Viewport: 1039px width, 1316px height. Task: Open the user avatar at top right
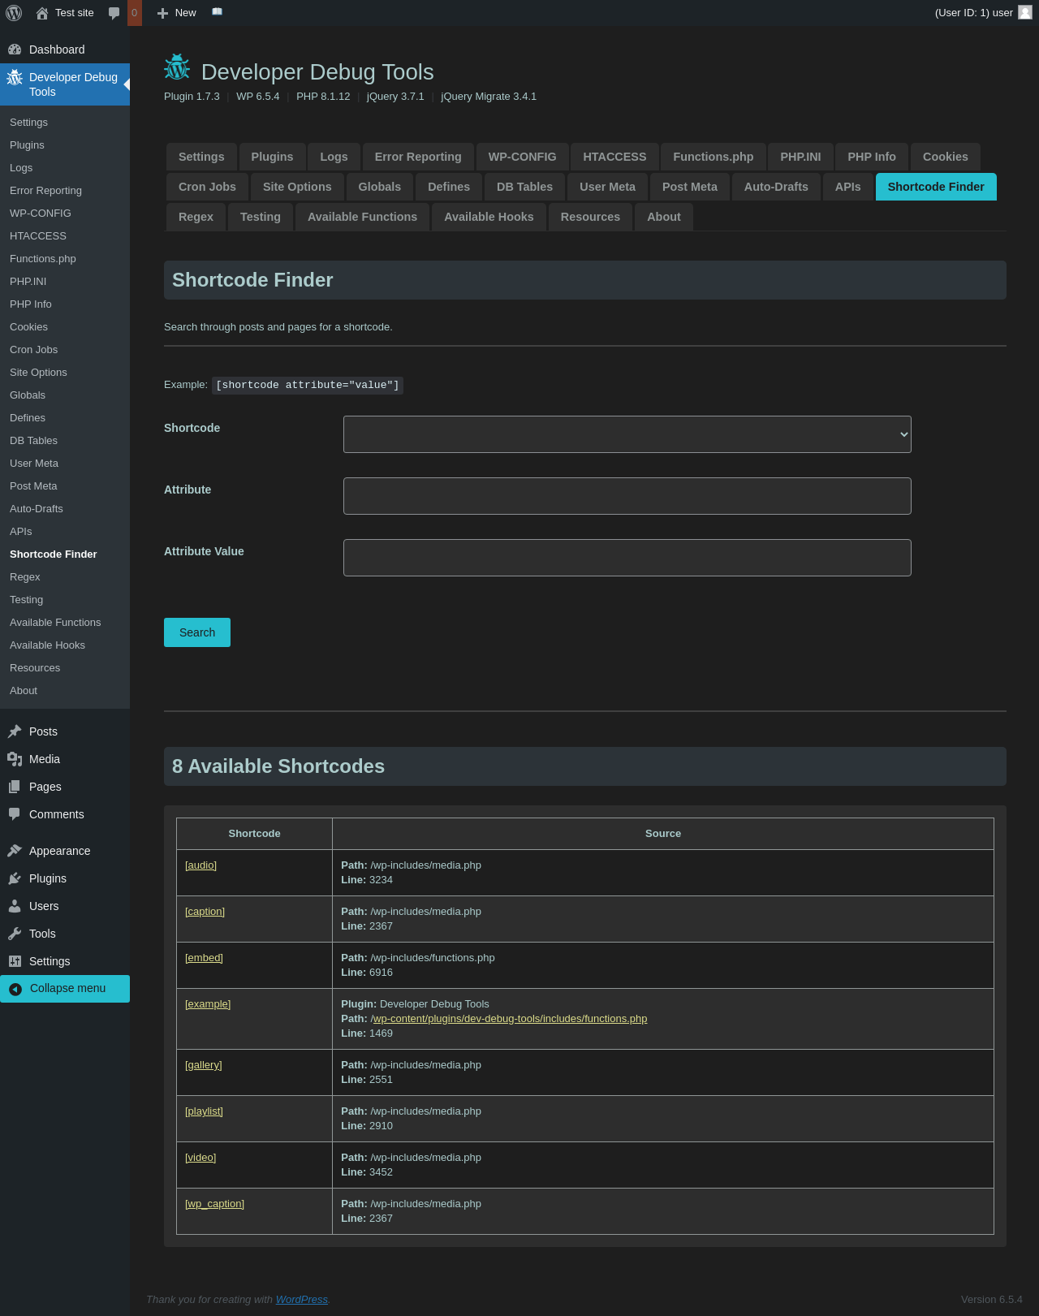point(1025,13)
